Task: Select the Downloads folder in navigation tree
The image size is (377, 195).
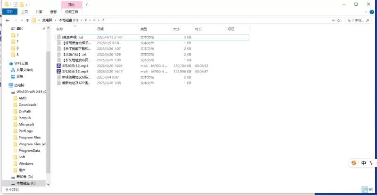Action: (27, 105)
